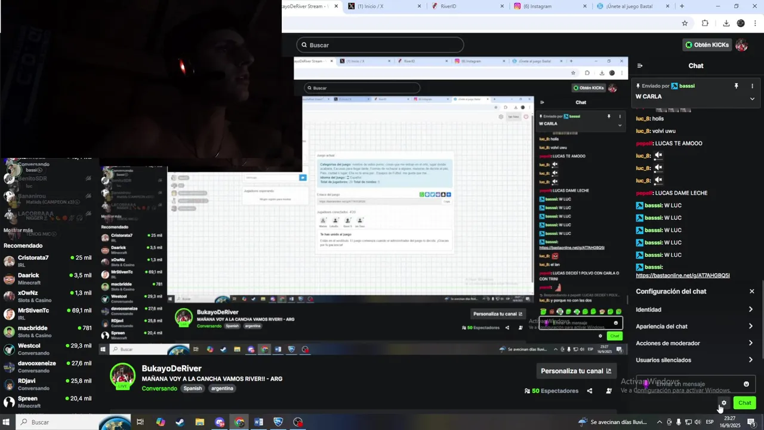Screen dimensions: 764x430
Task: Switch to the RiverID browser tab
Action: coord(467,6)
